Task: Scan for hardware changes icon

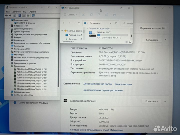Action: pyautogui.click(x=28, y=15)
